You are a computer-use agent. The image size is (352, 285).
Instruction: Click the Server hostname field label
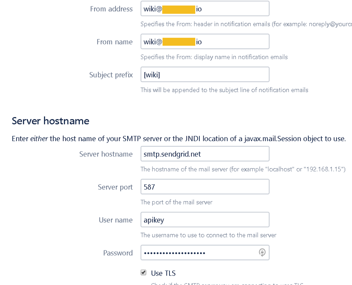point(106,154)
